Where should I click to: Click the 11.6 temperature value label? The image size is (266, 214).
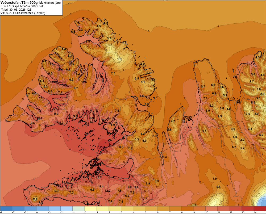(x=84, y=82)
